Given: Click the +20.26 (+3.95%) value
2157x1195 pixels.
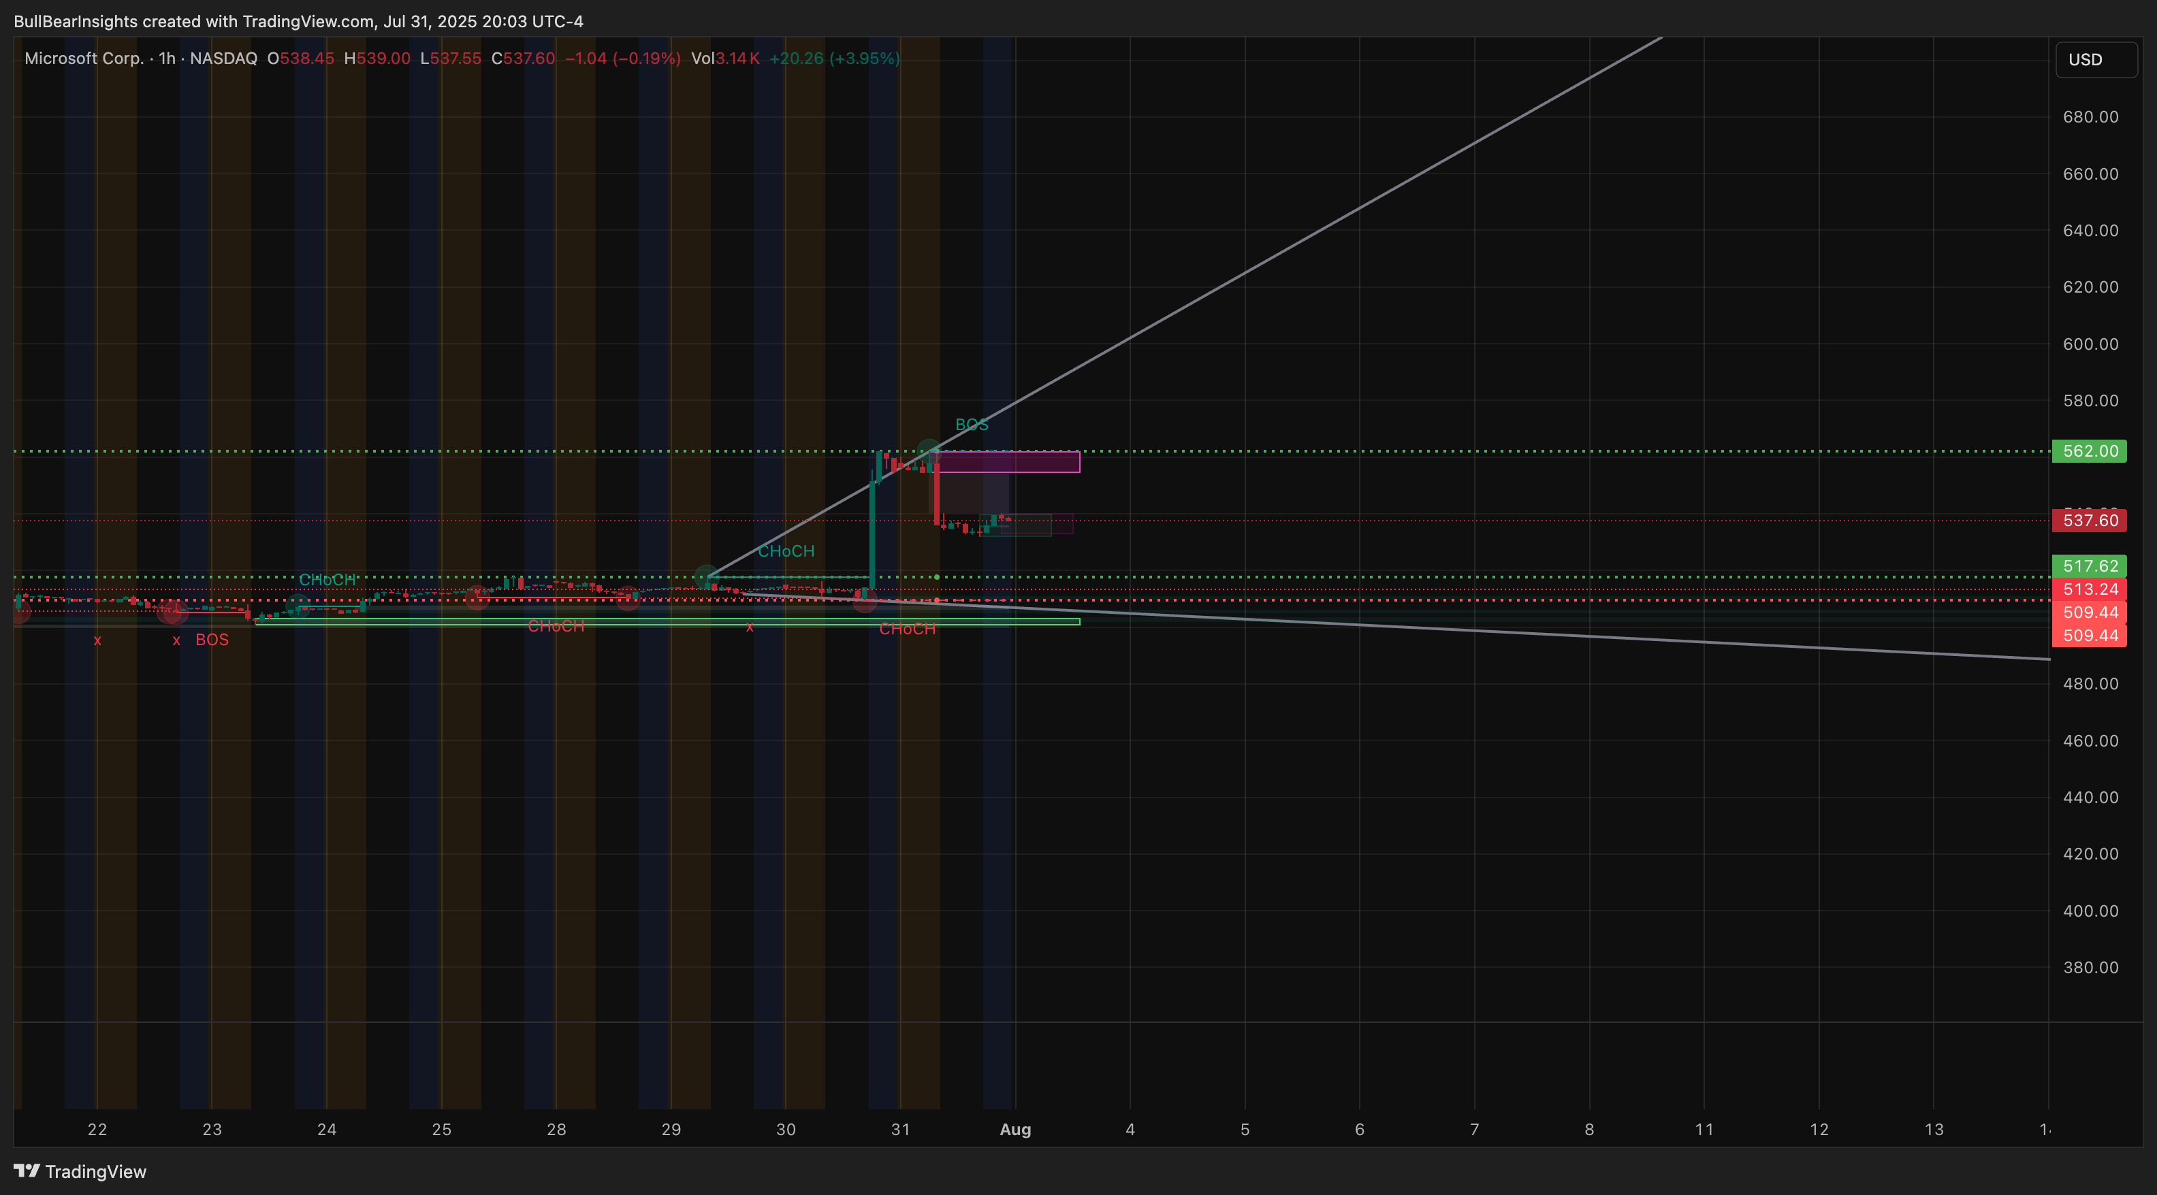Looking at the screenshot, I should 835,58.
